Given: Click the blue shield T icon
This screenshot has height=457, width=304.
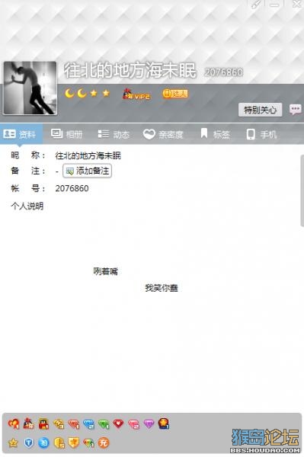Looking at the screenshot, I should coord(28,443).
